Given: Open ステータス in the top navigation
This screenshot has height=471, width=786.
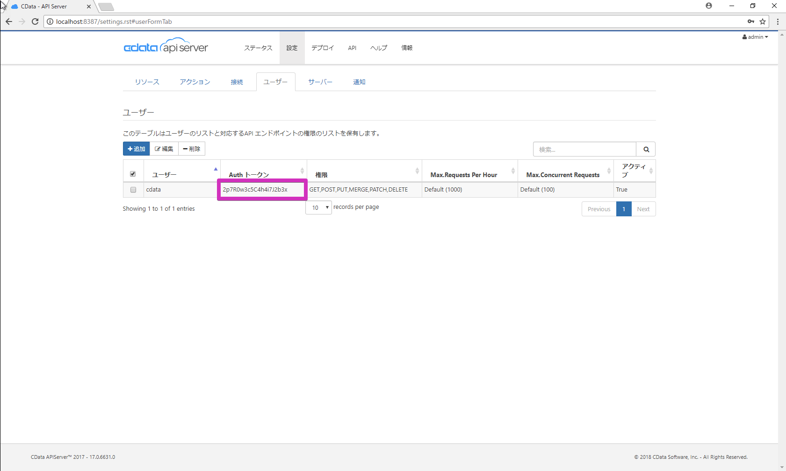Looking at the screenshot, I should tap(258, 48).
